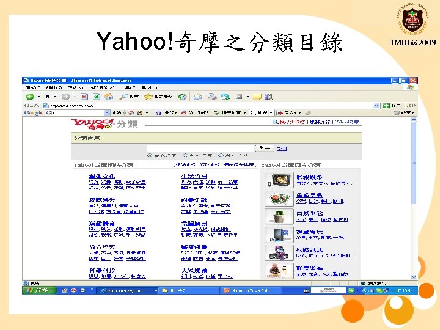Open the 醫療保健 category link
Screen dimensions: 440x330
(194, 247)
